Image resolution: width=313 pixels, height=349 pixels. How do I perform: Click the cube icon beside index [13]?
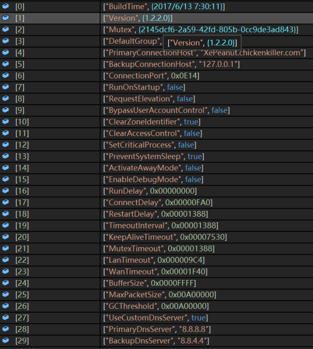[x=6, y=156]
